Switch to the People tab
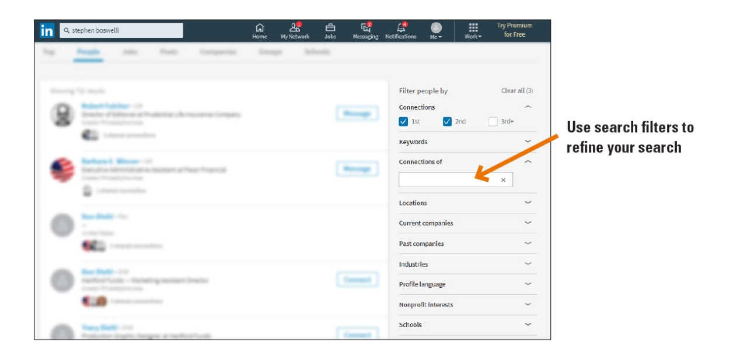This screenshot has width=747, height=363. [89, 52]
